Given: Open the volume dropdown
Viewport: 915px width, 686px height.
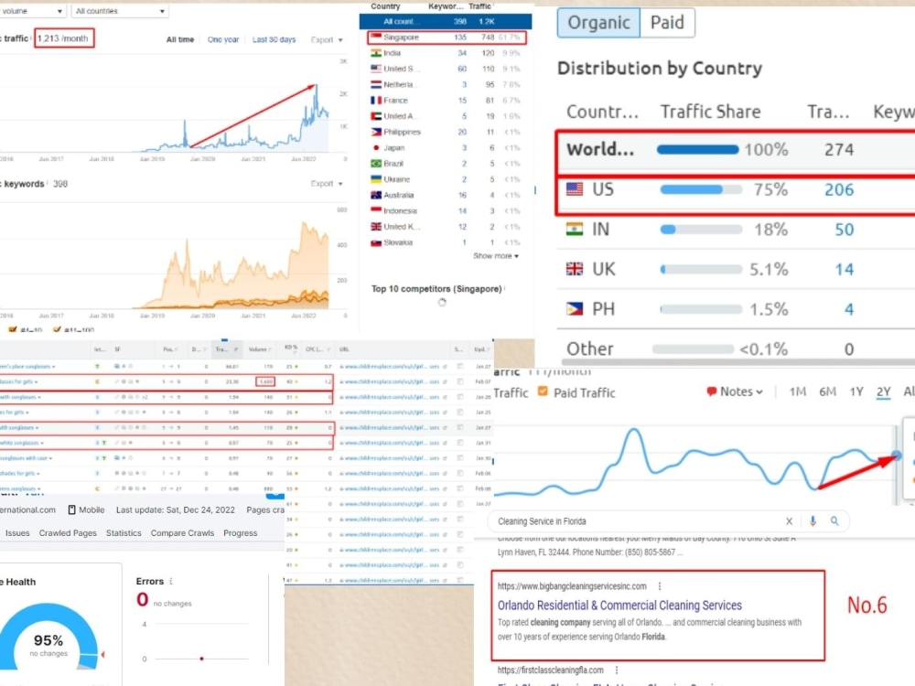Looking at the screenshot, I should [32, 11].
